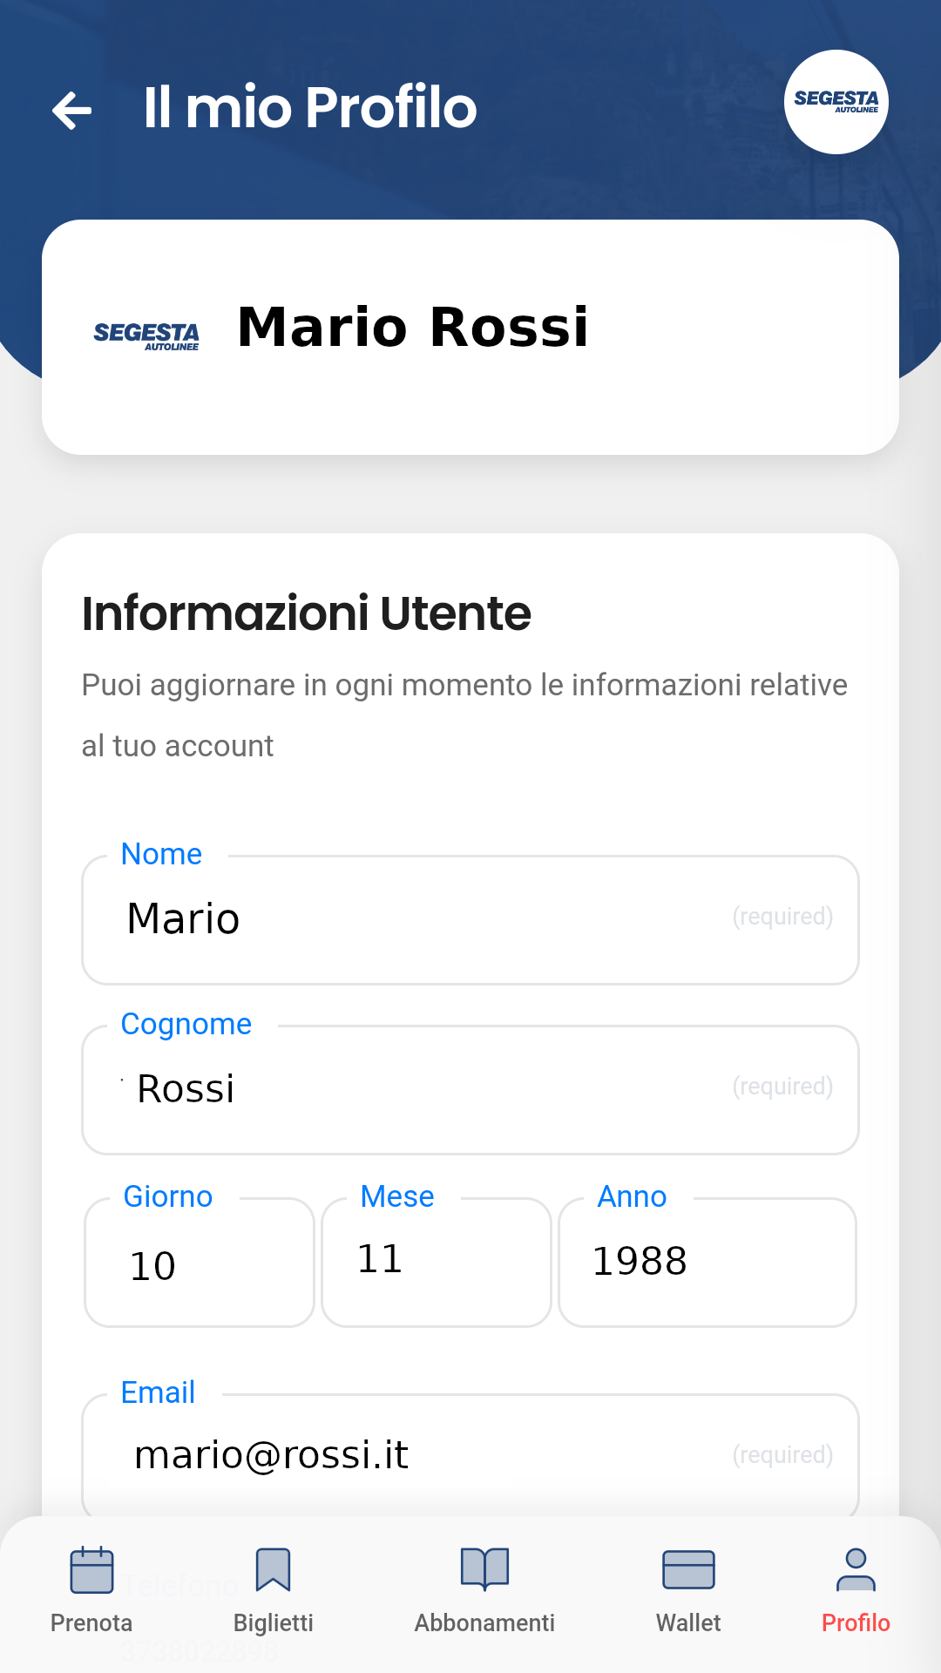941x1673 pixels.
Task: Switch to the Abbonamenti tab label
Action: 484,1622
